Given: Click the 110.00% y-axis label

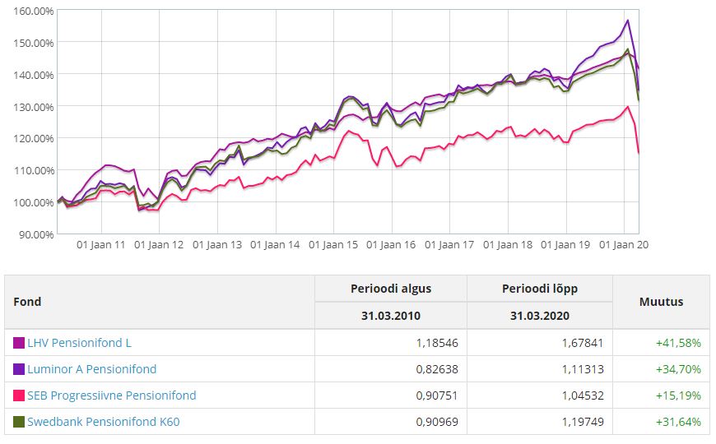Looking at the screenshot, I should click(x=34, y=170).
